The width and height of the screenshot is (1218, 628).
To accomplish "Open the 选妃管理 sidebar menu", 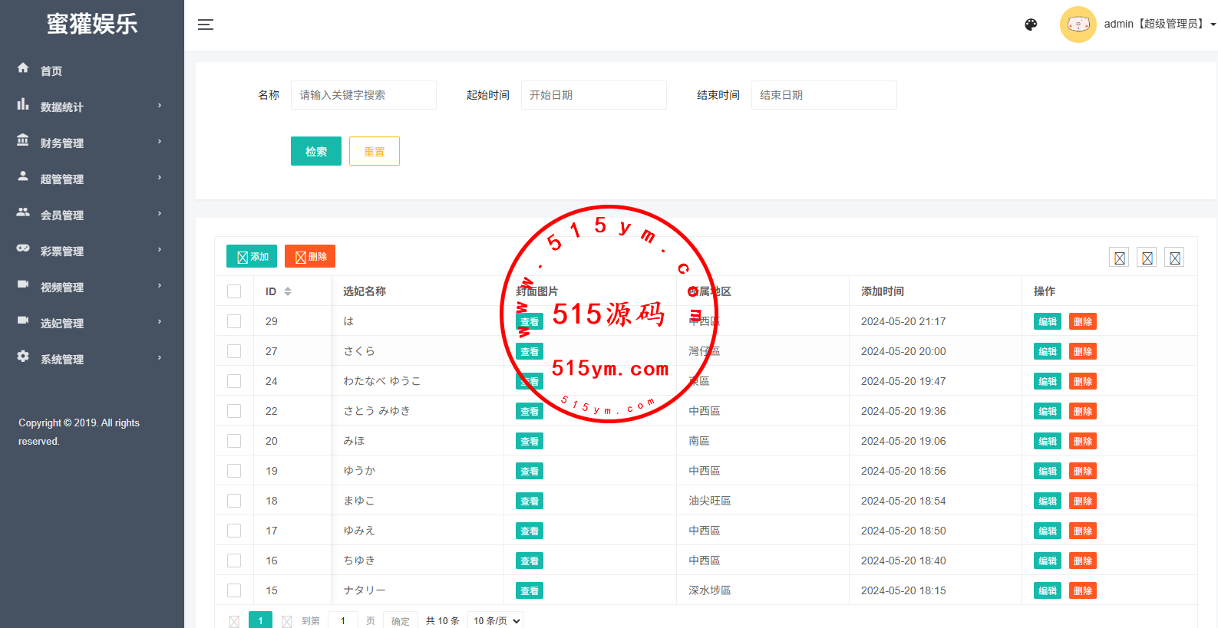I will pyautogui.click(x=62, y=323).
